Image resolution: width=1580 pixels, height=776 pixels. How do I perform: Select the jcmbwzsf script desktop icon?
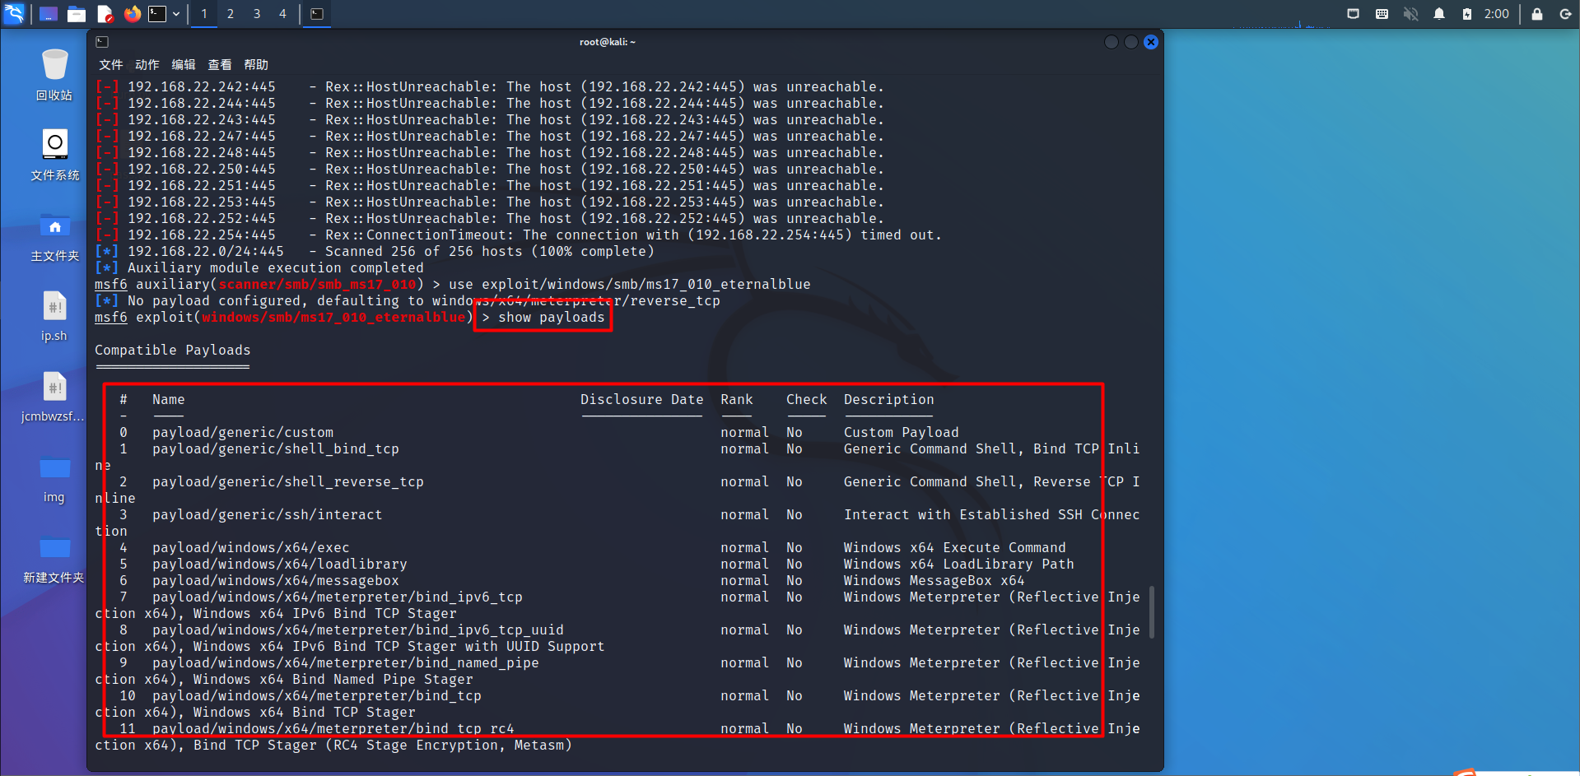pos(54,397)
